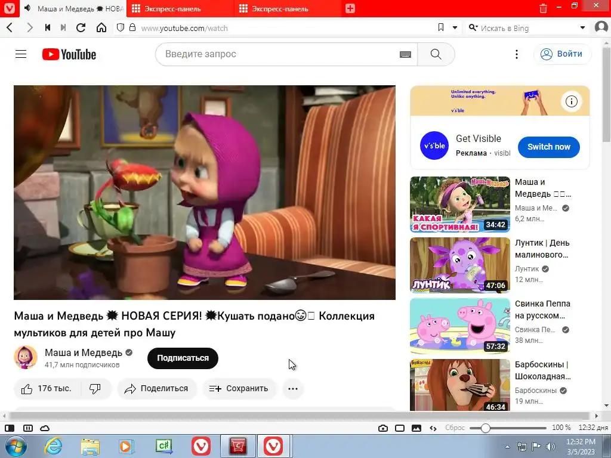The width and height of the screenshot is (611, 458).
Task: Reset zoom with Сброс
Action: click(x=455, y=428)
